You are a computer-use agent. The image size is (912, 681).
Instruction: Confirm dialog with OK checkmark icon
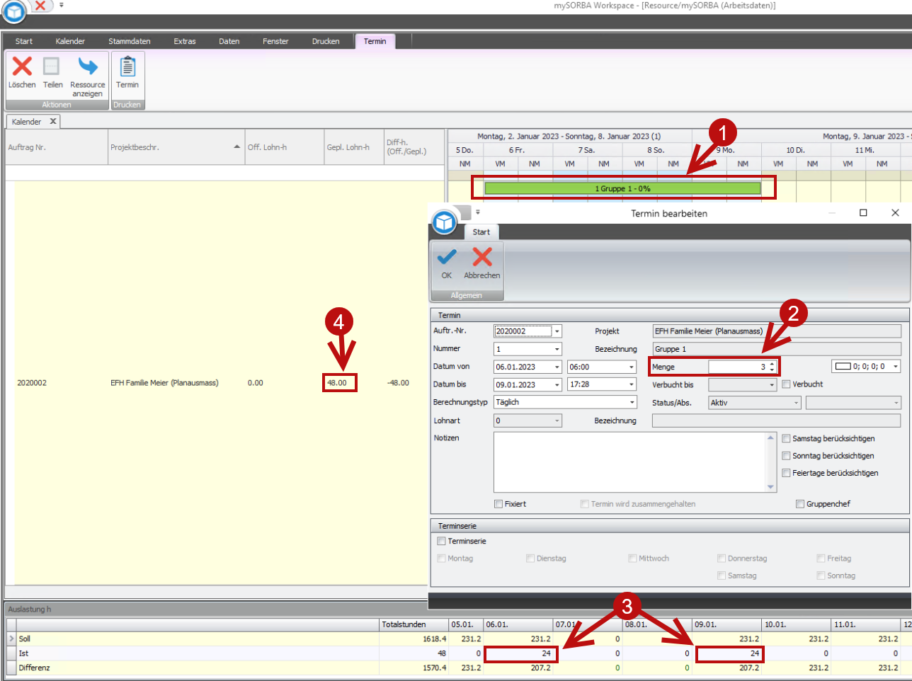point(446,257)
